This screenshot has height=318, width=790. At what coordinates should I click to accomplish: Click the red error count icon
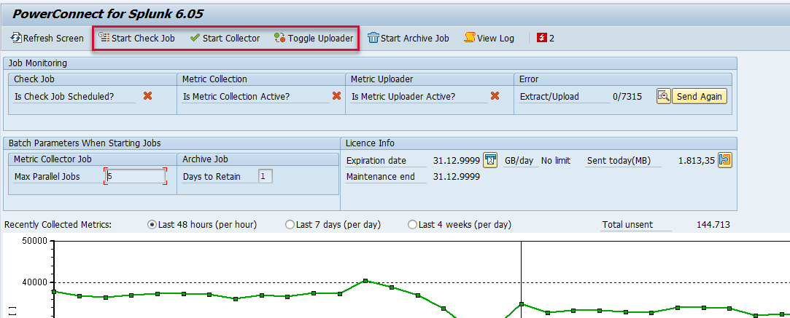coord(541,38)
